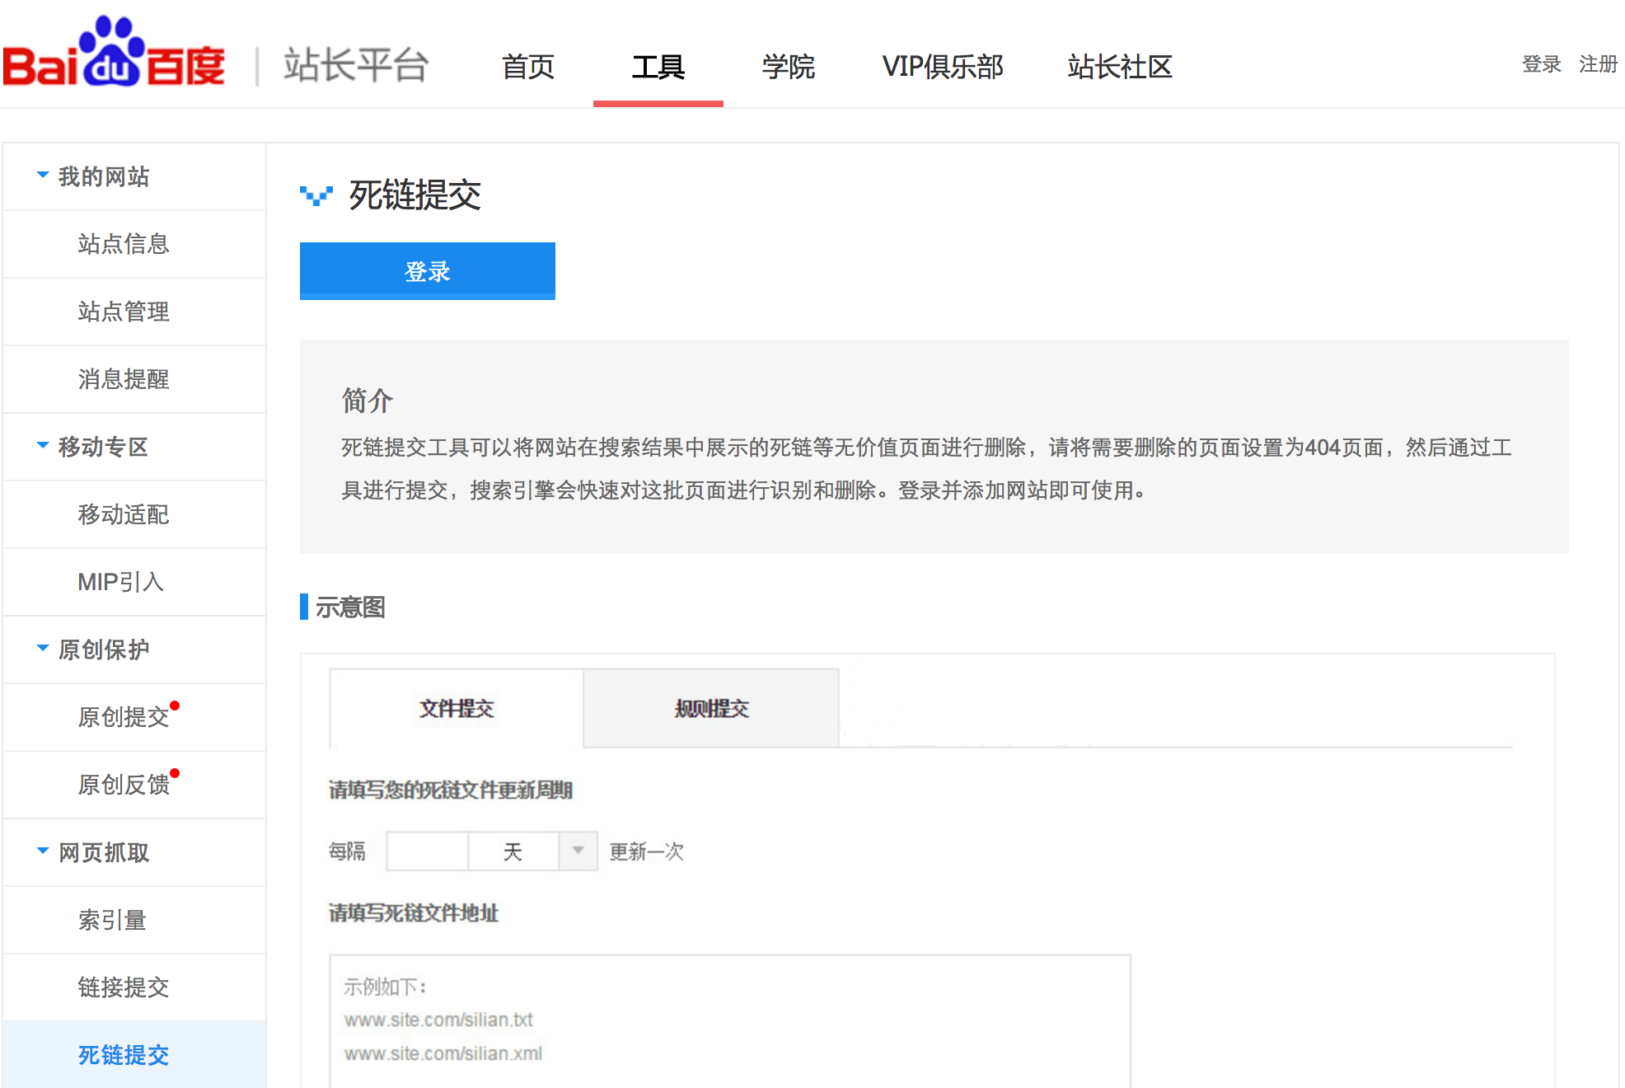The width and height of the screenshot is (1625, 1088).
Task: Click the blue 登录 button
Action: point(428,271)
